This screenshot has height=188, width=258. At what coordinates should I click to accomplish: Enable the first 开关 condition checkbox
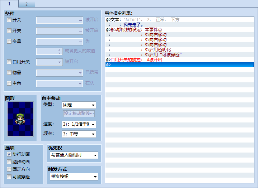point(9,20)
